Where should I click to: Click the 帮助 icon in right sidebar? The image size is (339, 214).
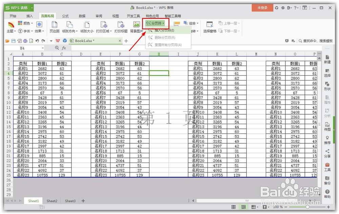tap(327, 192)
